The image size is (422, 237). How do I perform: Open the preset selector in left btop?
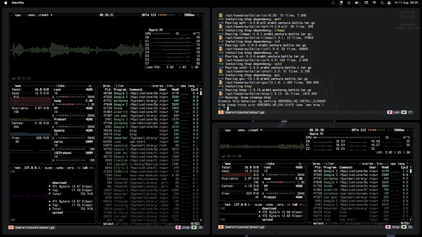[43, 15]
